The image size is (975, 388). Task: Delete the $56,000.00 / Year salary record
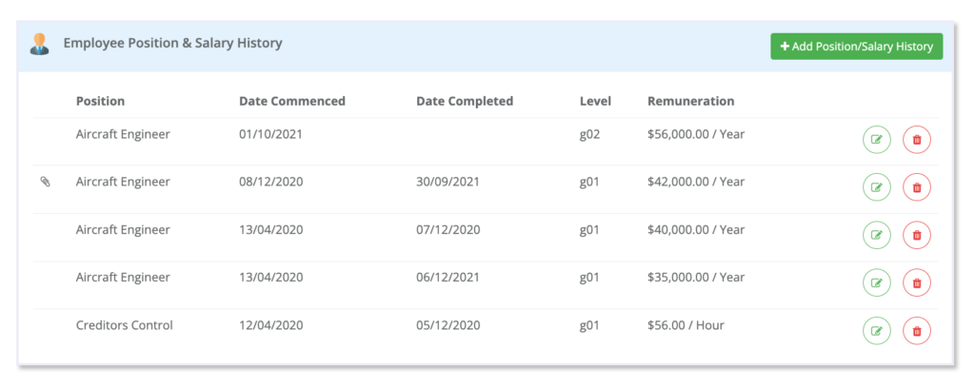[x=917, y=140]
